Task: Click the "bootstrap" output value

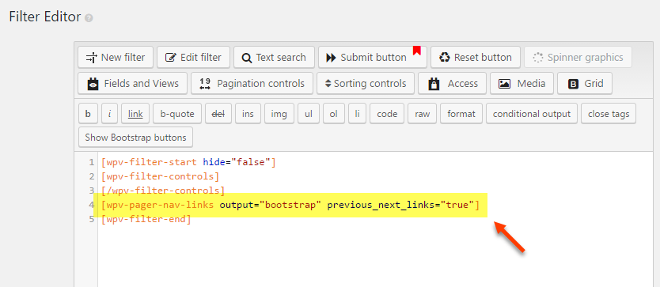Action: (x=290, y=206)
